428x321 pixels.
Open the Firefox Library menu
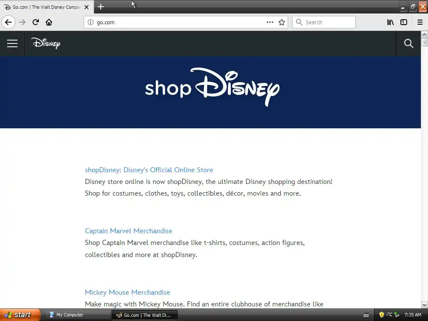pos(390,22)
